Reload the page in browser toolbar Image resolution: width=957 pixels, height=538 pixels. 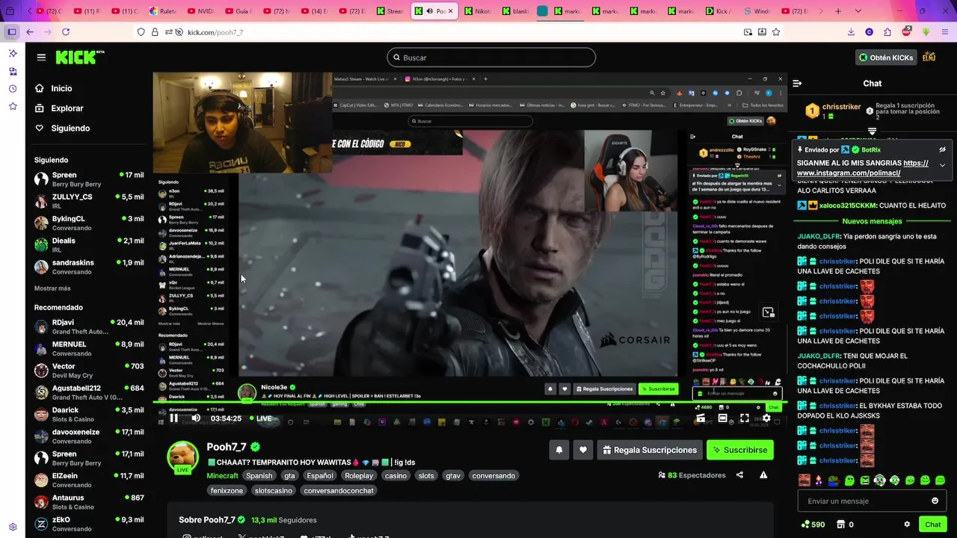(x=66, y=32)
